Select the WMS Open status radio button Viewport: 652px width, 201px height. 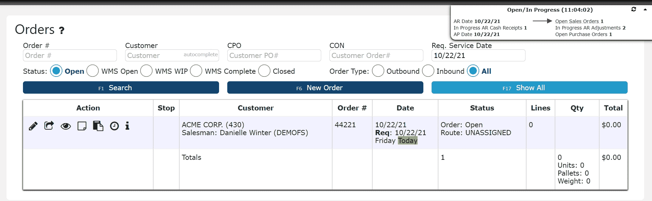coord(93,71)
